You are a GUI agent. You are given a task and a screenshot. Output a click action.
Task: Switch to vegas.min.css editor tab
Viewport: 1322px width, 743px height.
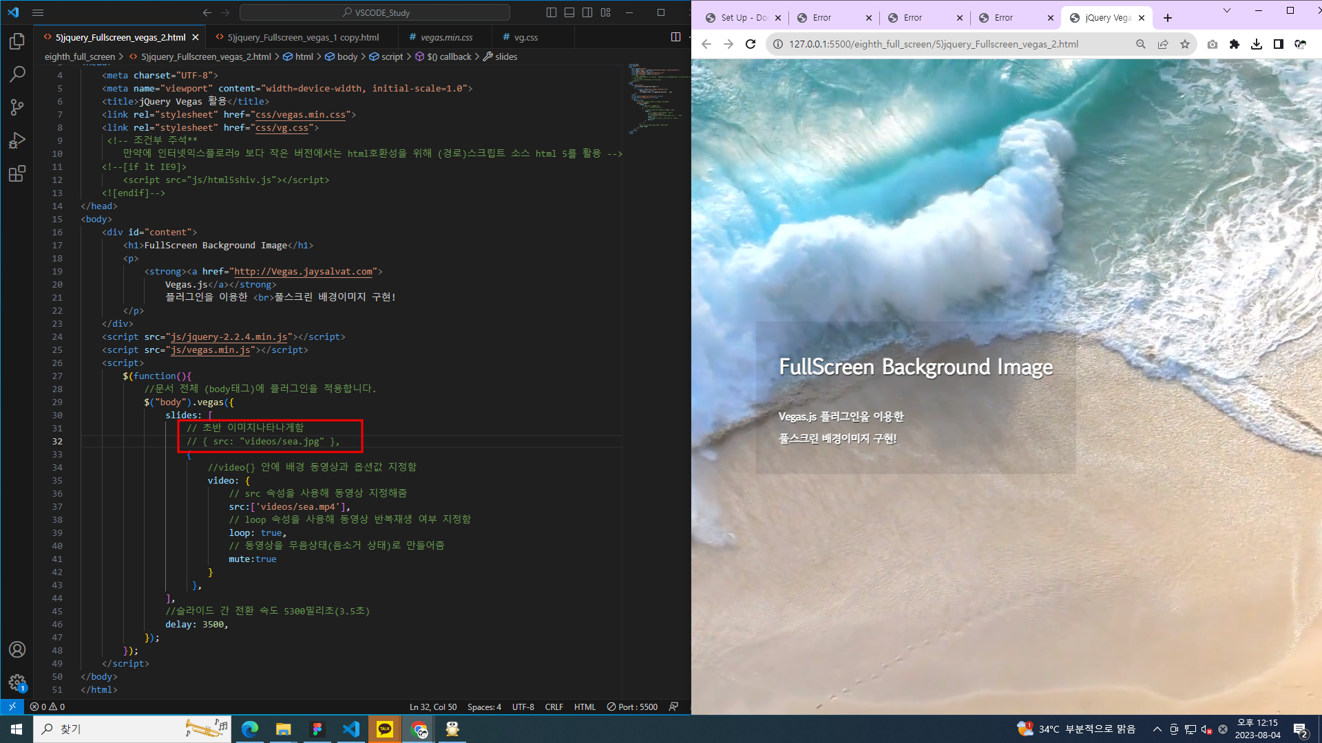[446, 37]
